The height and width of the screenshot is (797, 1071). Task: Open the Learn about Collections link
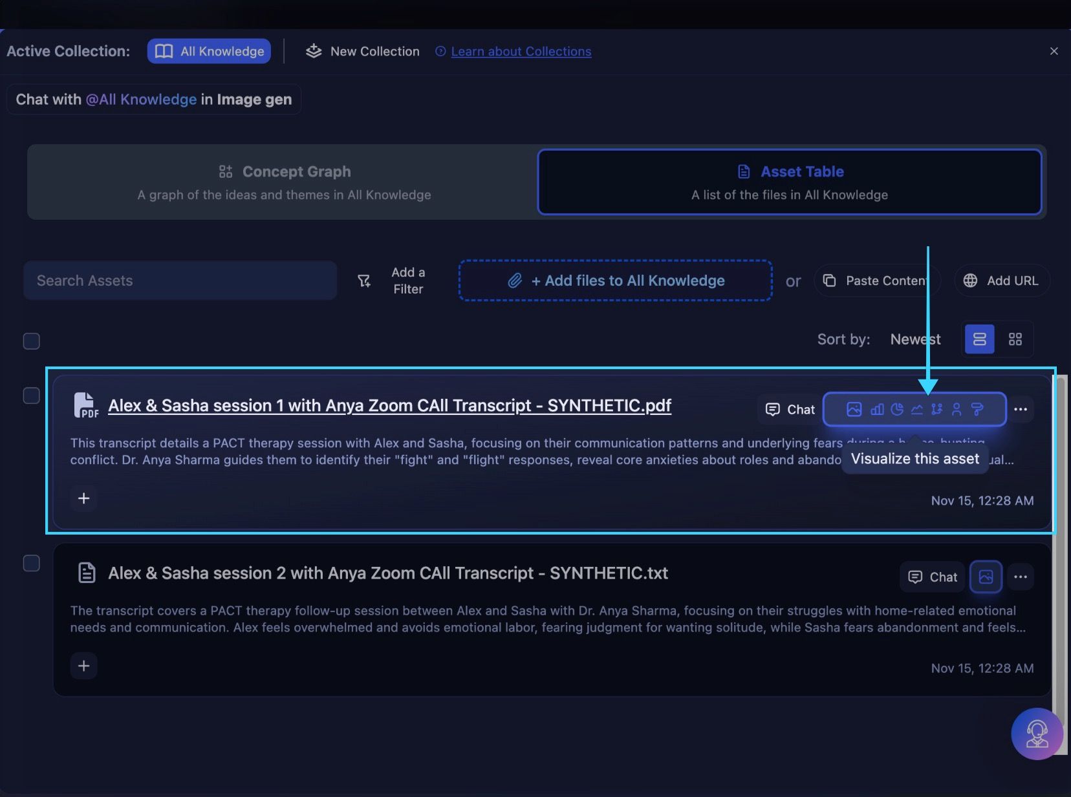click(521, 51)
